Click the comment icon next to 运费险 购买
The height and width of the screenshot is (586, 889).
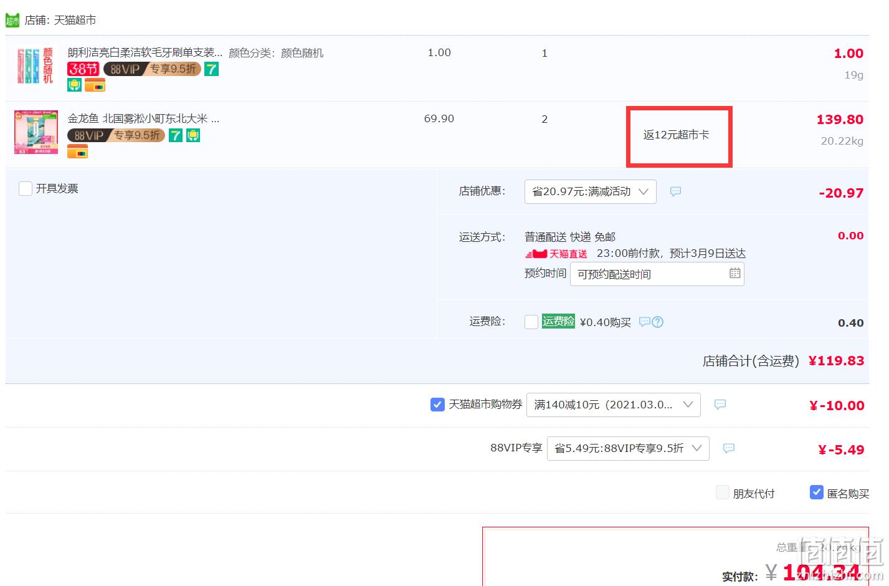(644, 322)
